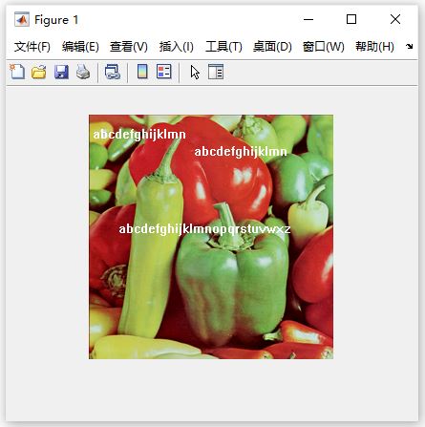Open the Property Inspector icon
The height and width of the screenshot is (427, 425).
(x=216, y=72)
